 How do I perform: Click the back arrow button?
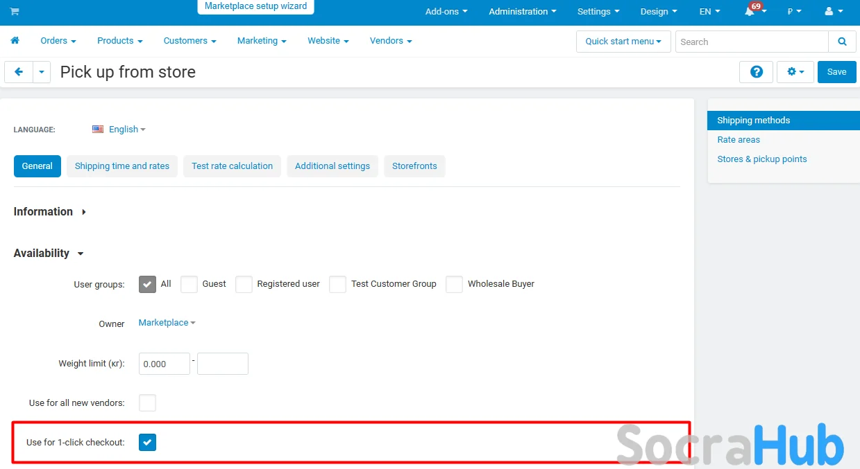19,72
